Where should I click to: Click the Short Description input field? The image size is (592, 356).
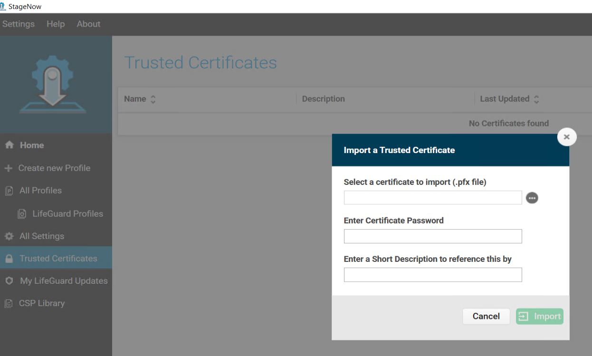click(x=432, y=275)
